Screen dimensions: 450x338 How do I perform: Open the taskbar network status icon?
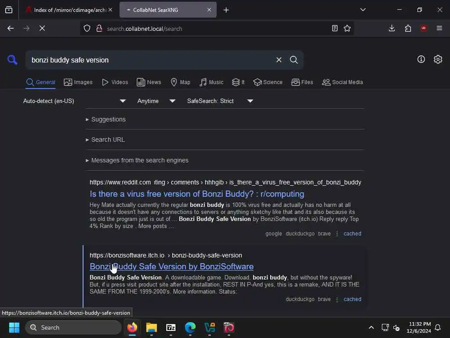[385, 327]
